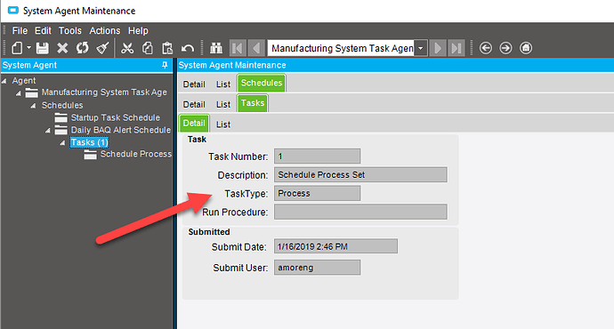The height and width of the screenshot is (329, 614).
Task: Go to last record navigation icon
Action: coord(456,48)
